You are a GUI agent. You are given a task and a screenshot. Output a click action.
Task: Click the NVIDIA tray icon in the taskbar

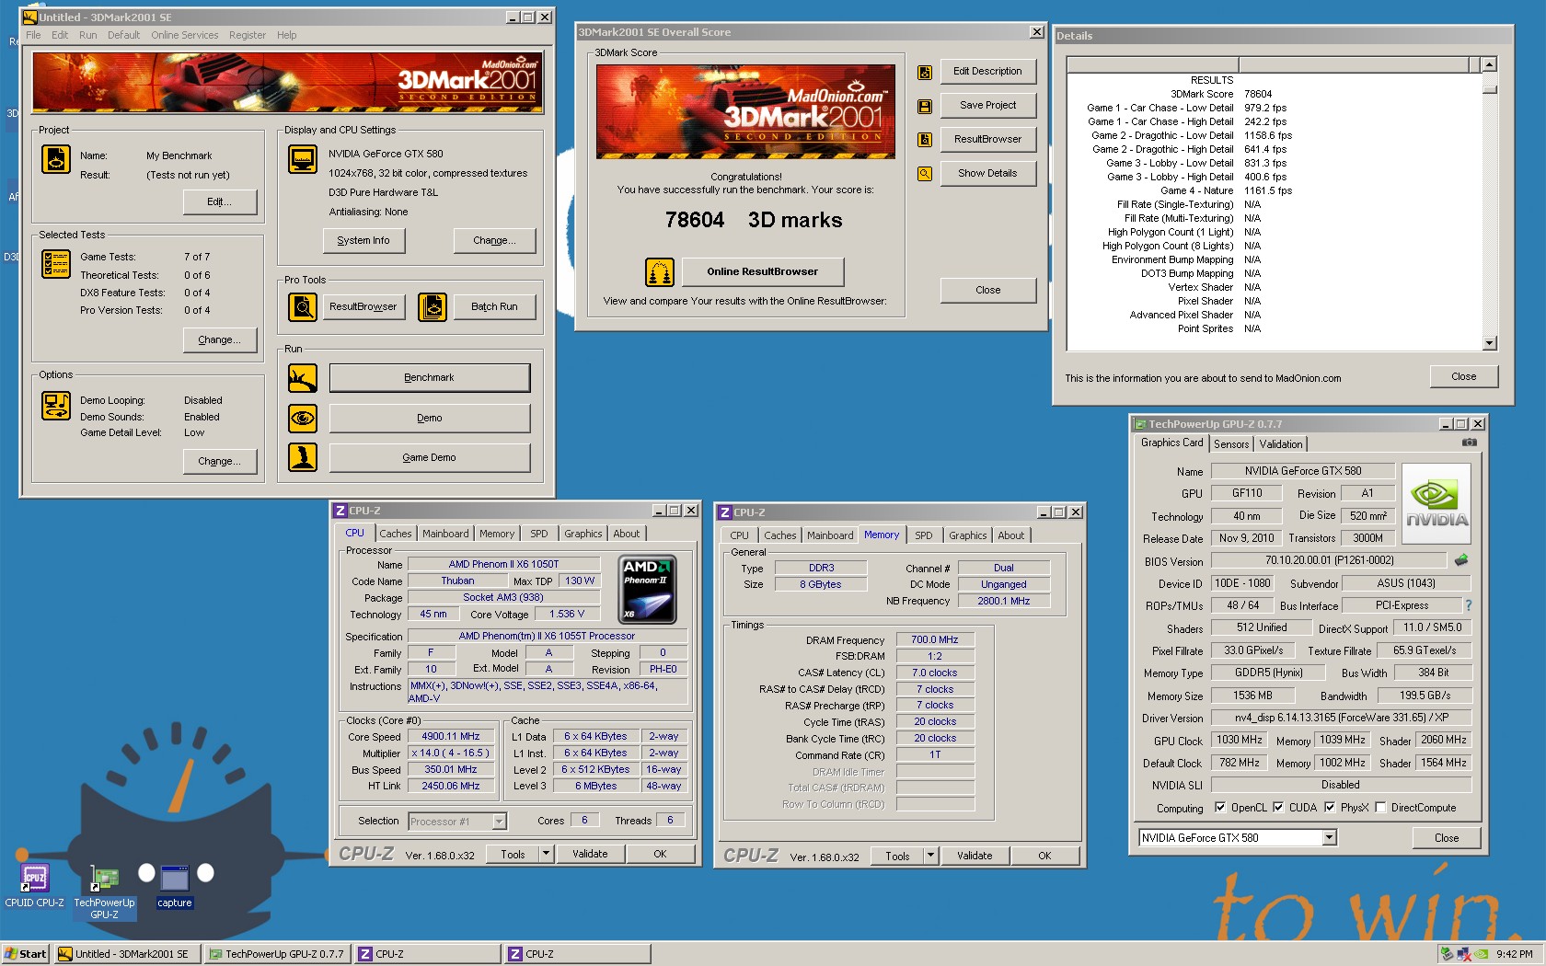click(1481, 954)
